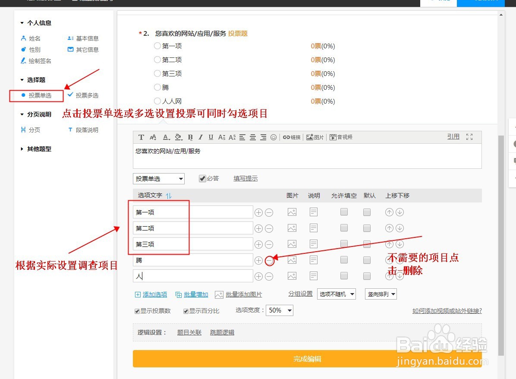Move option 第三项 up with the arrow
Viewport: 516px width, 379px height.
coord(390,244)
